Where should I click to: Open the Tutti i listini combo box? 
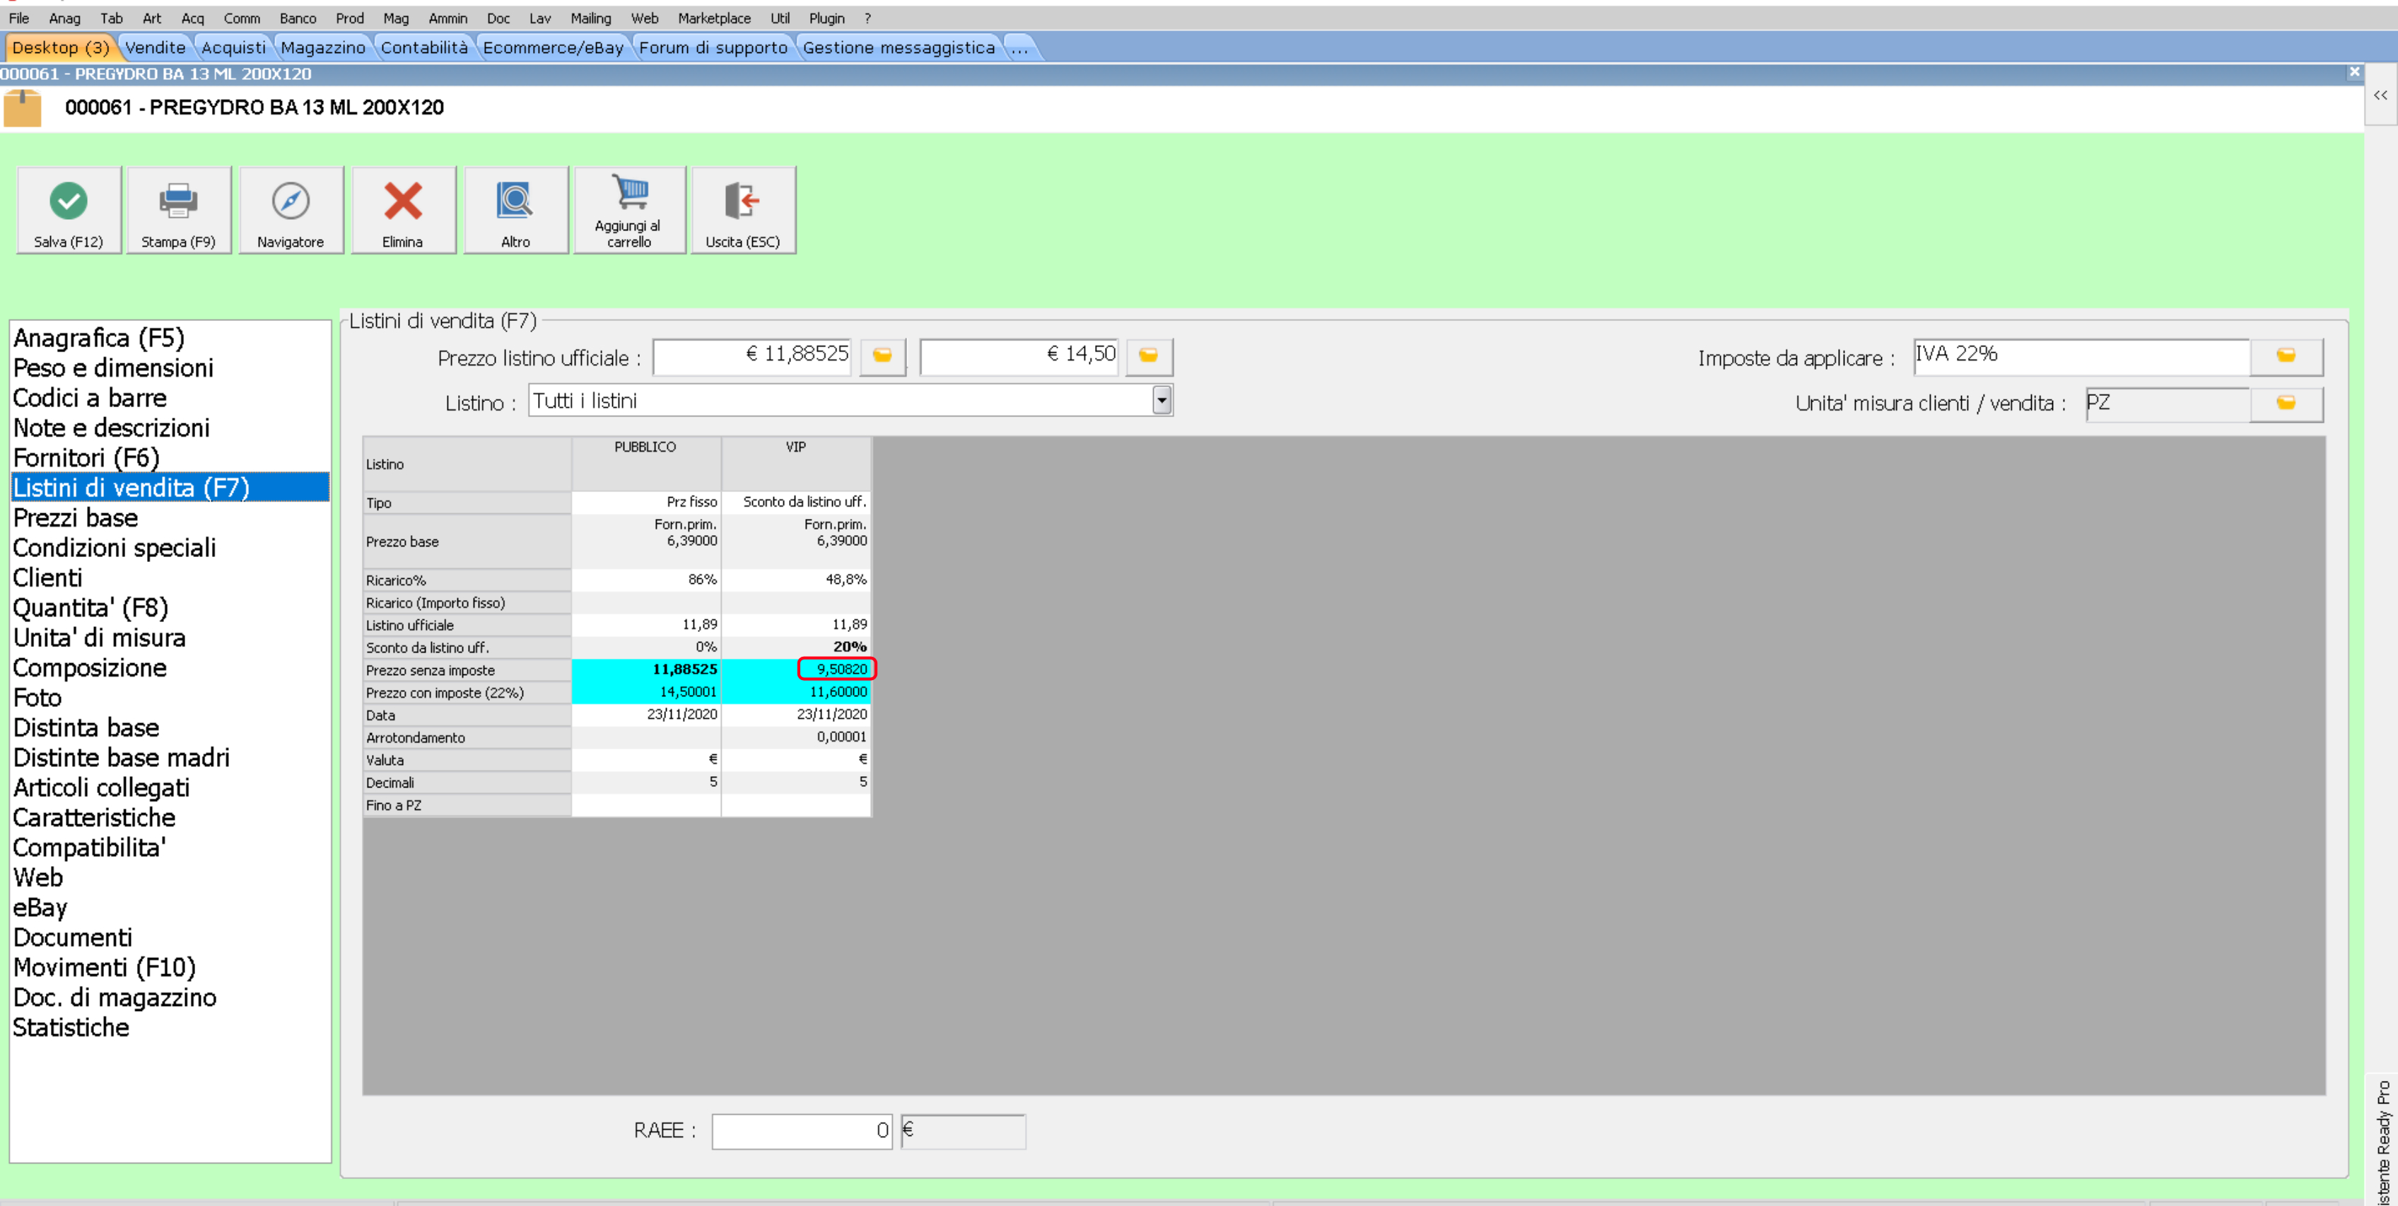click(850, 400)
